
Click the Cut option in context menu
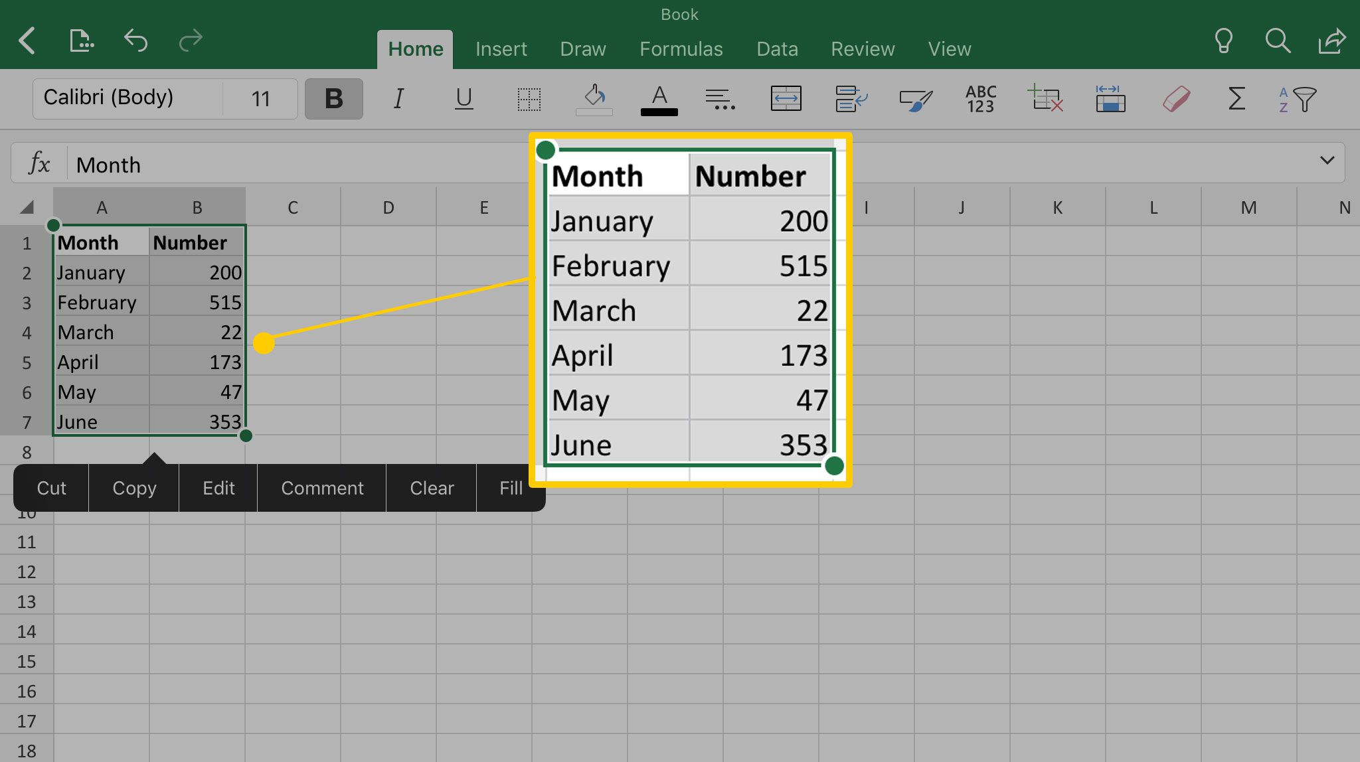coord(50,487)
